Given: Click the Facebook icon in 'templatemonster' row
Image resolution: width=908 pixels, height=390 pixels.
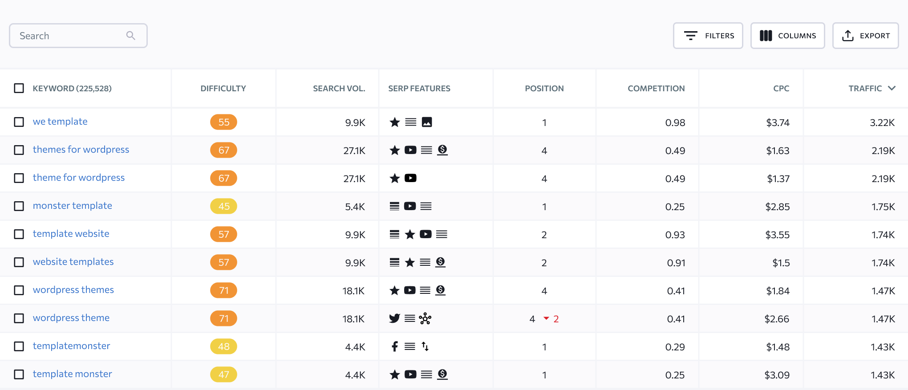Looking at the screenshot, I should click(x=395, y=346).
